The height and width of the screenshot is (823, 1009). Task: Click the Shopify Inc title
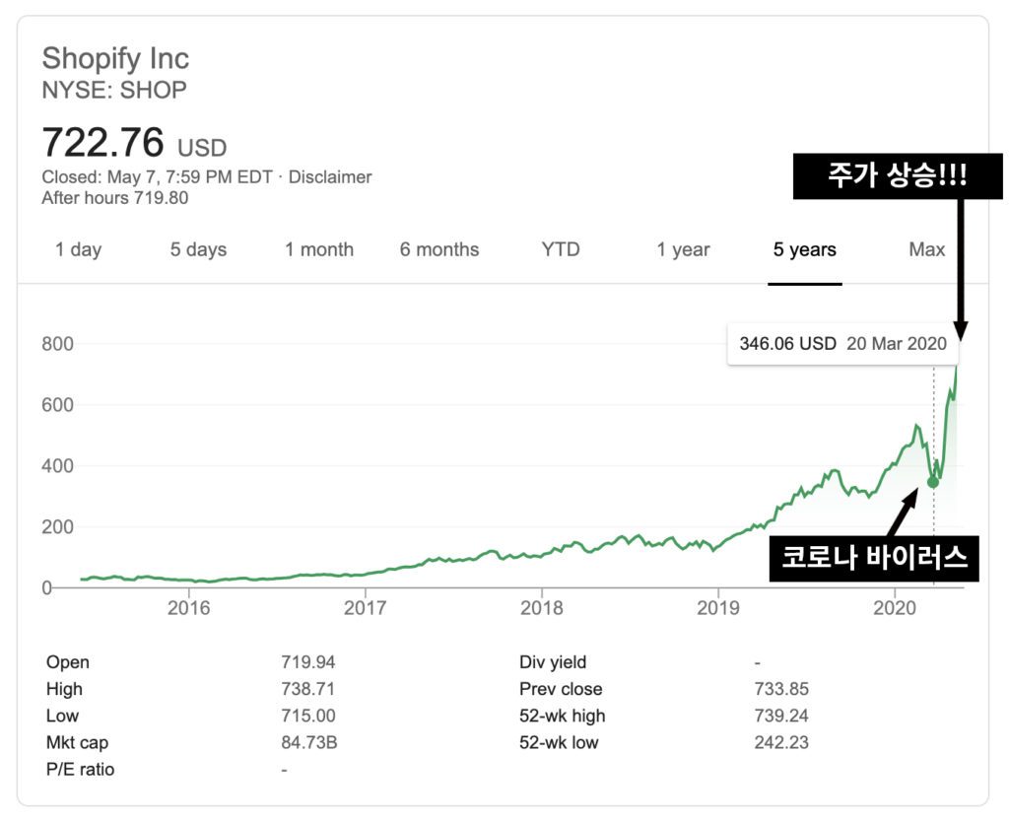pyautogui.click(x=115, y=57)
